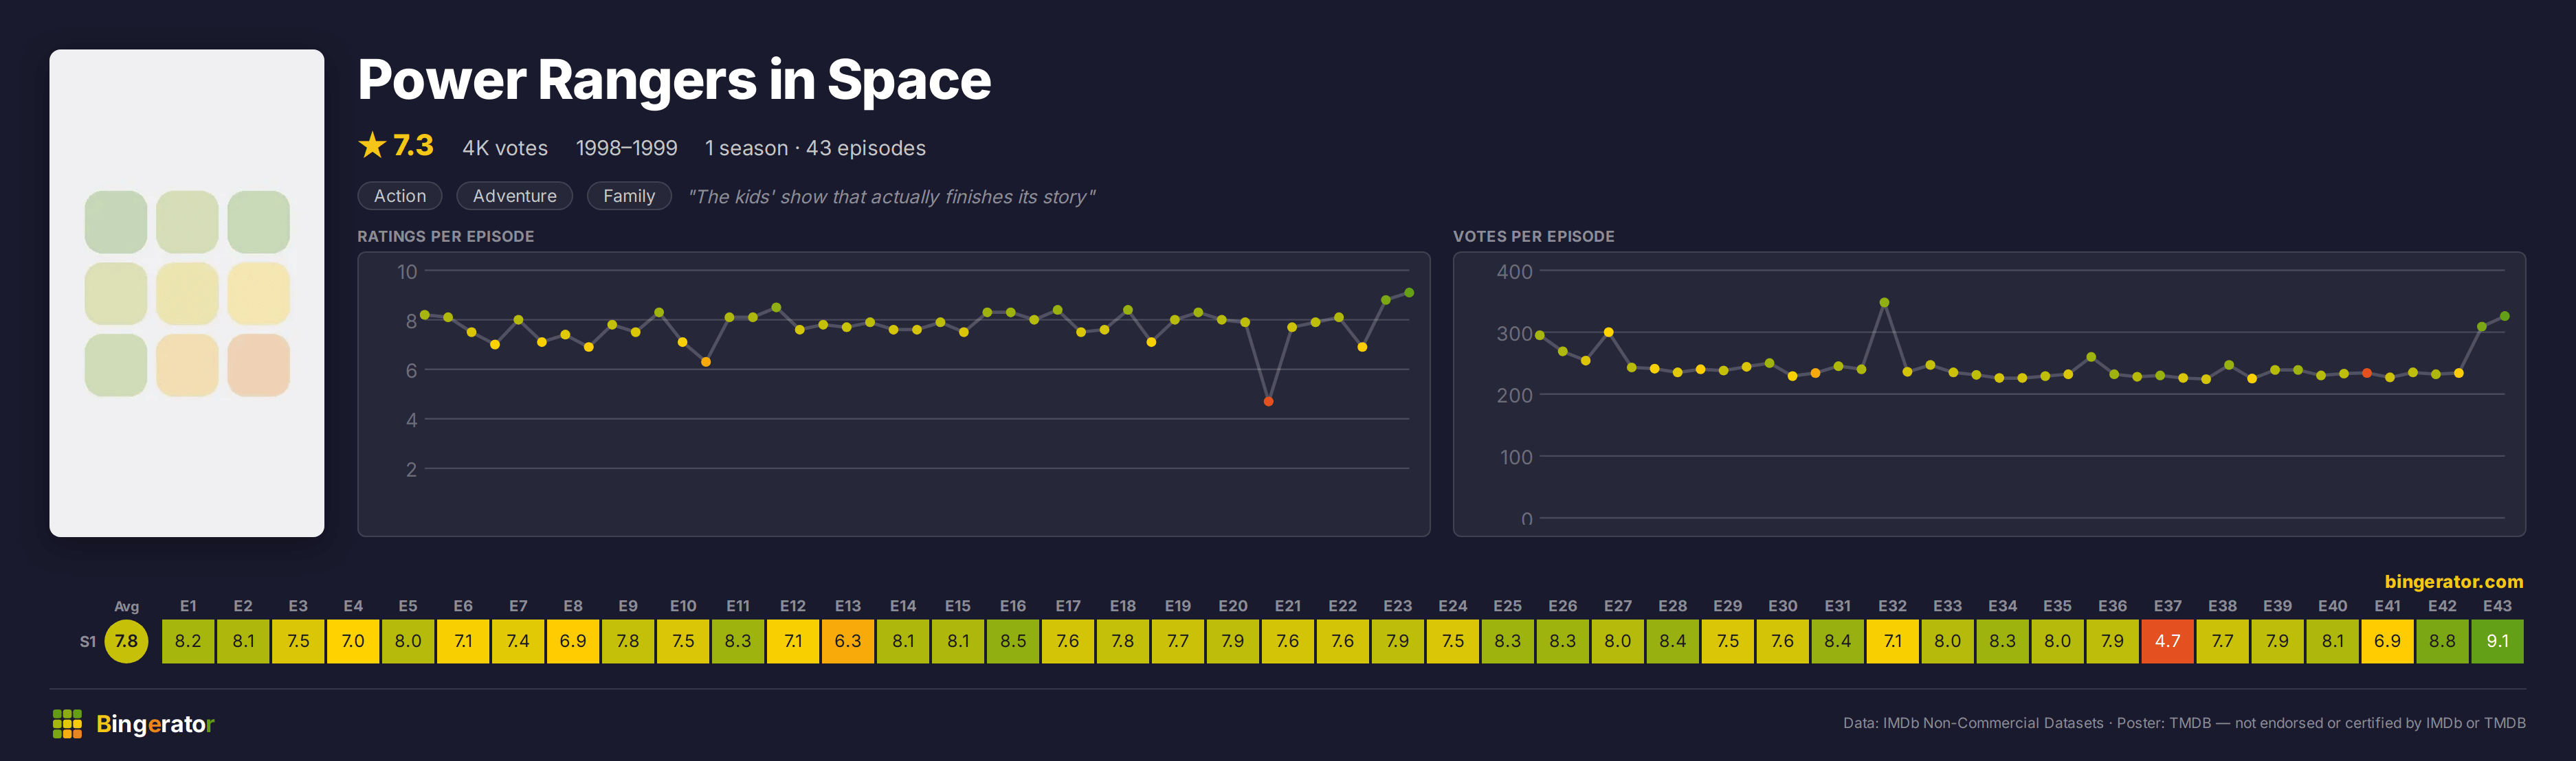
Task: Click the S1 average 7.8 circle
Action: (126, 641)
